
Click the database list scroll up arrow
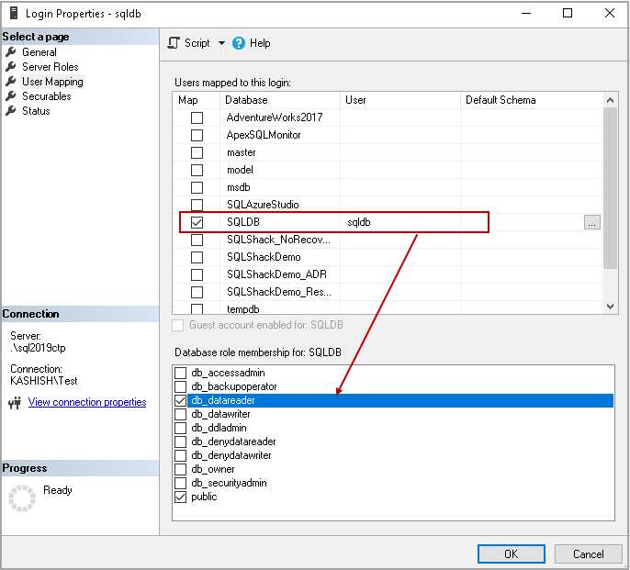coord(610,100)
